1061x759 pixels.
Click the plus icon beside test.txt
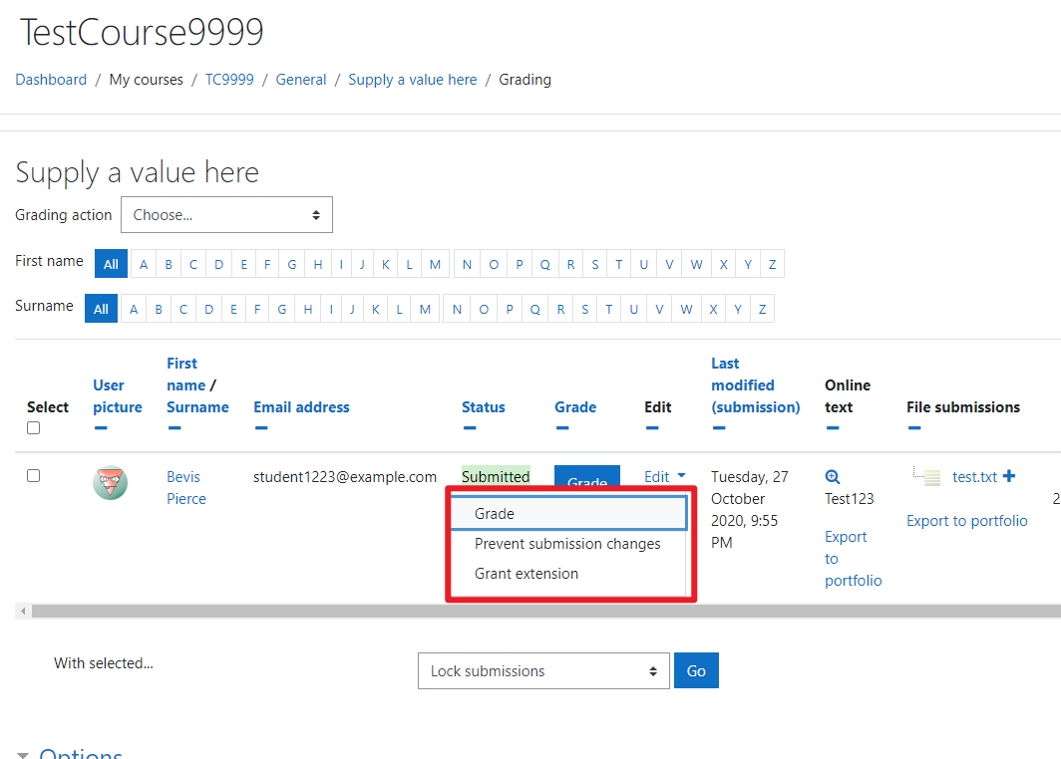[1009, 476]
